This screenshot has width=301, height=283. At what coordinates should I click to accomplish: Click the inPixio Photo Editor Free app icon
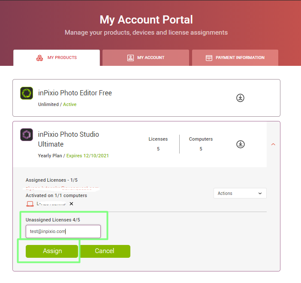(x=27, y=93)
